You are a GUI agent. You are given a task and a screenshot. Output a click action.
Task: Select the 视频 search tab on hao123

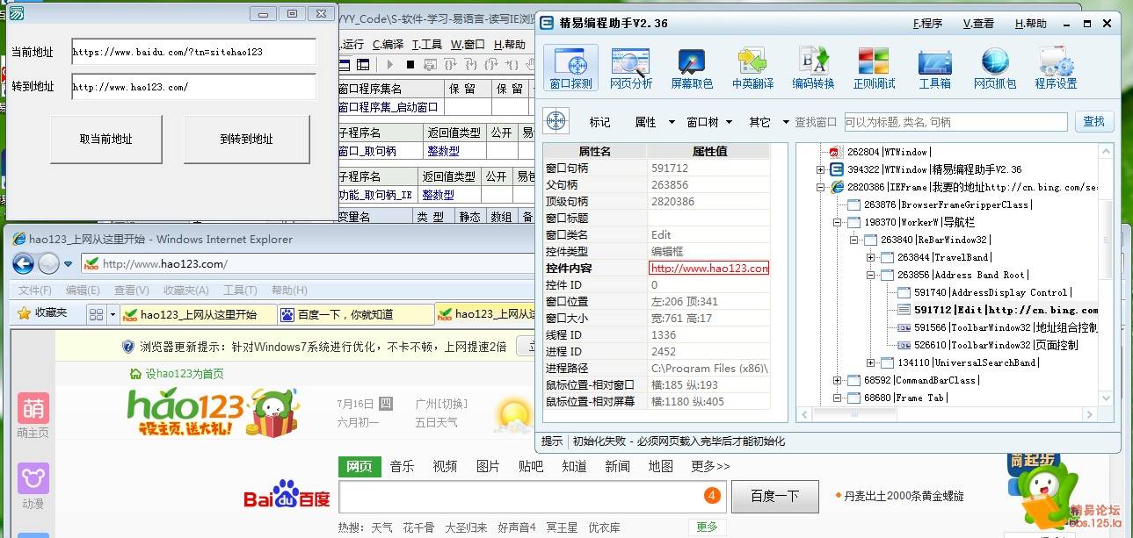pyautogui.click(x=445, y=466)
